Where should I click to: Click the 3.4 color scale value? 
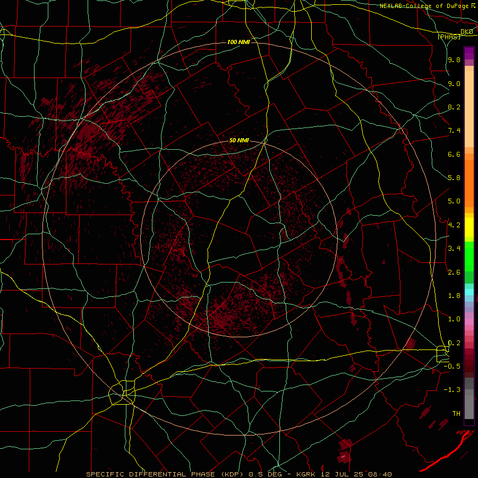454,249
